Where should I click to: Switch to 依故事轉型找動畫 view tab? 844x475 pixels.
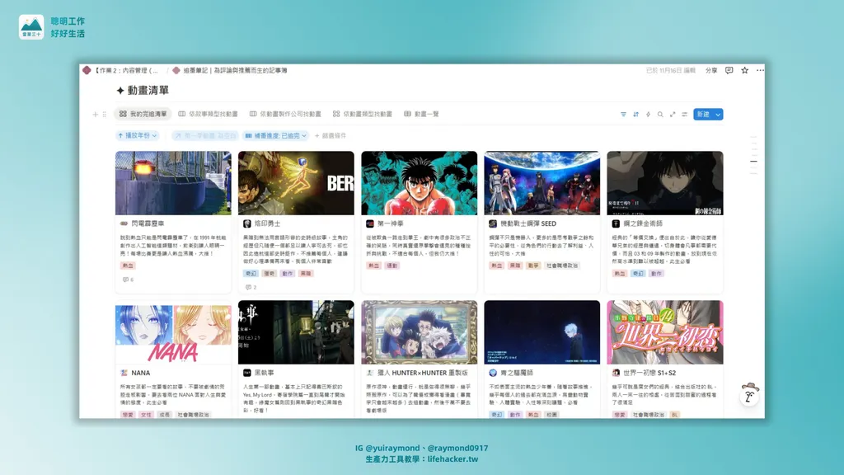[209, 115]
